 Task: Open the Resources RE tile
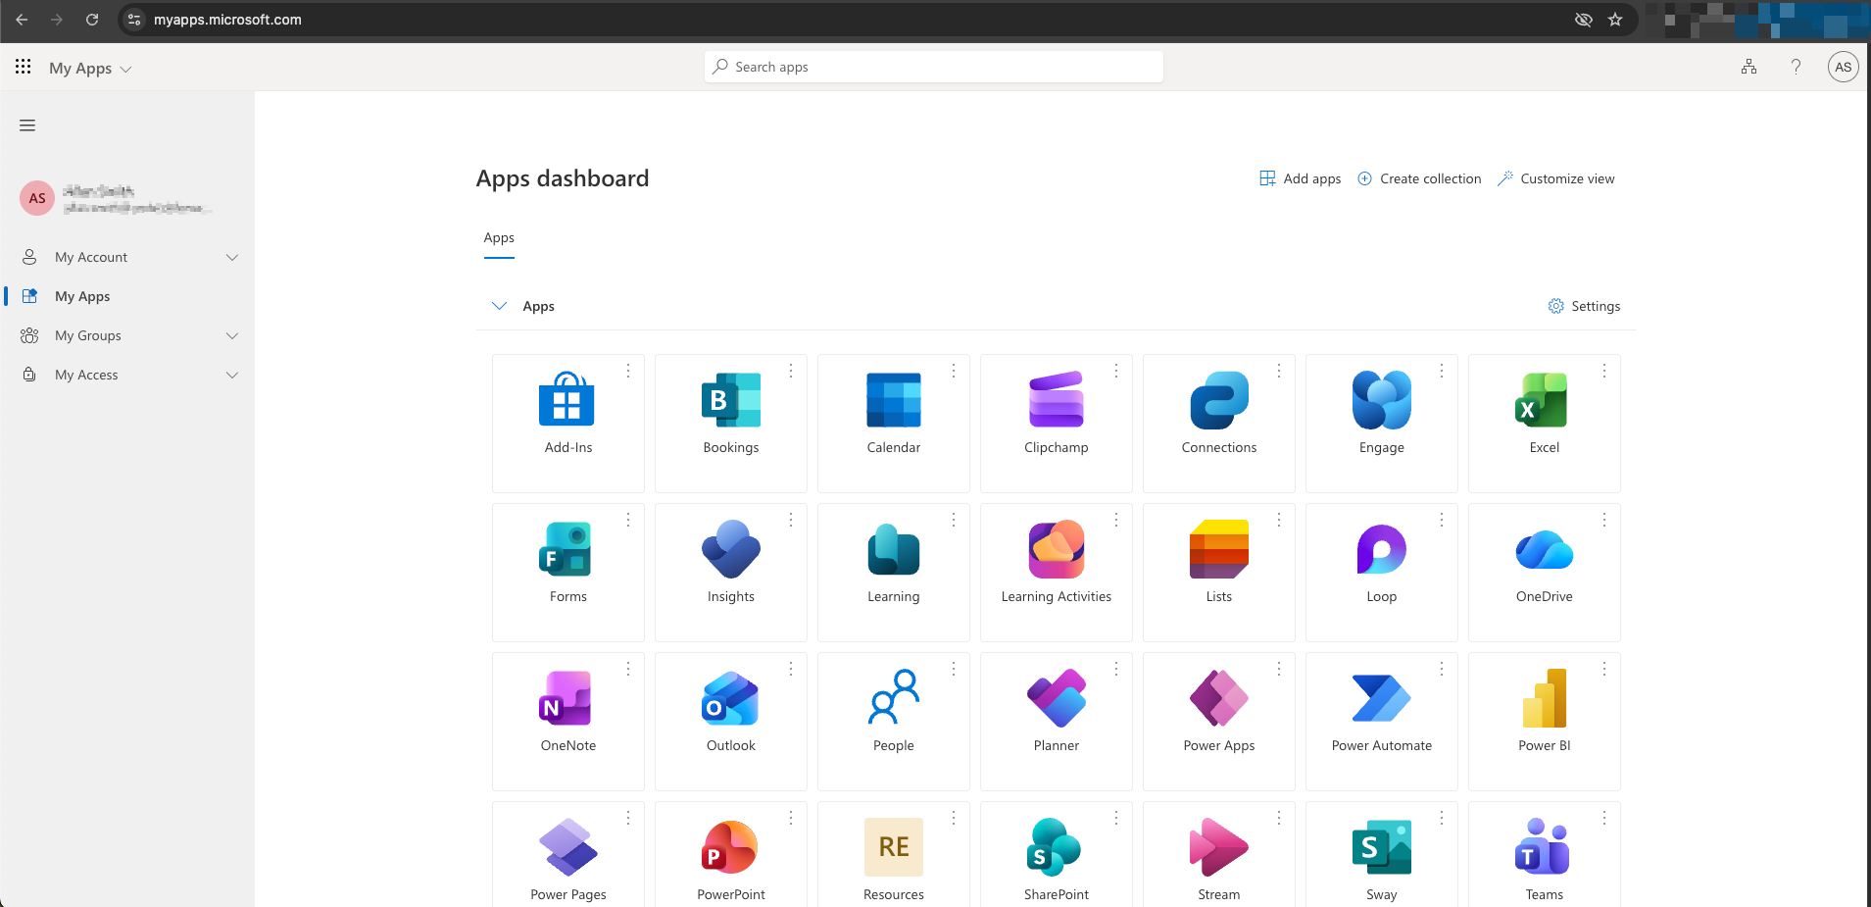click(x=893, y=855)
